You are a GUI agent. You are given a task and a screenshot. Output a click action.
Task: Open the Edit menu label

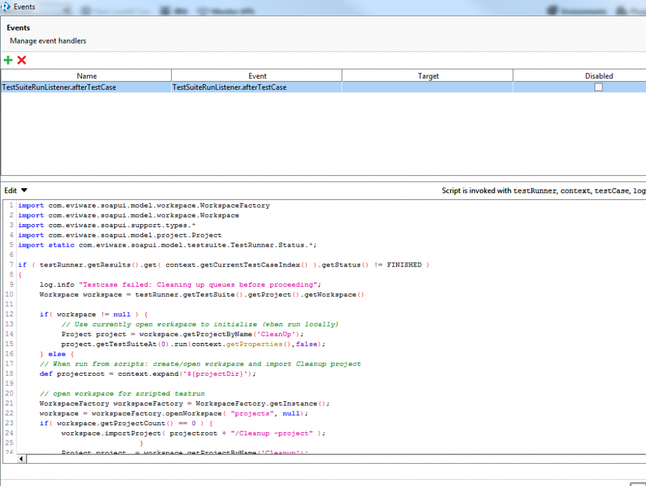point(10,190)
